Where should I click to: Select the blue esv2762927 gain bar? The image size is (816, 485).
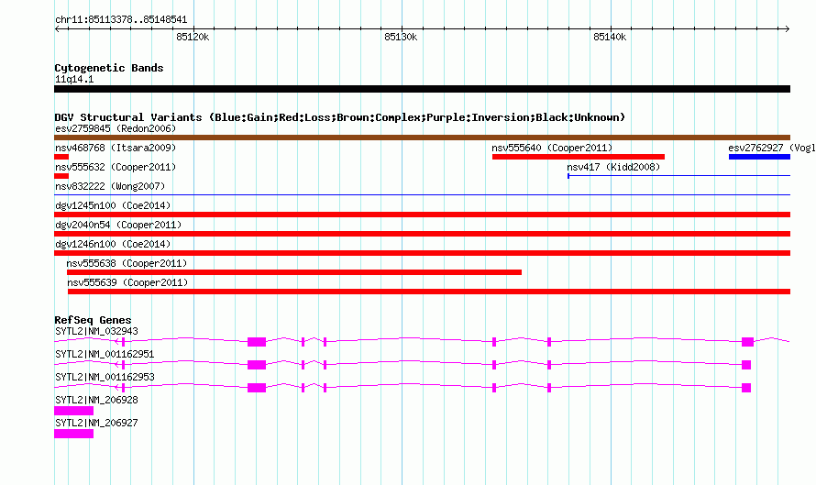[759, 157]
